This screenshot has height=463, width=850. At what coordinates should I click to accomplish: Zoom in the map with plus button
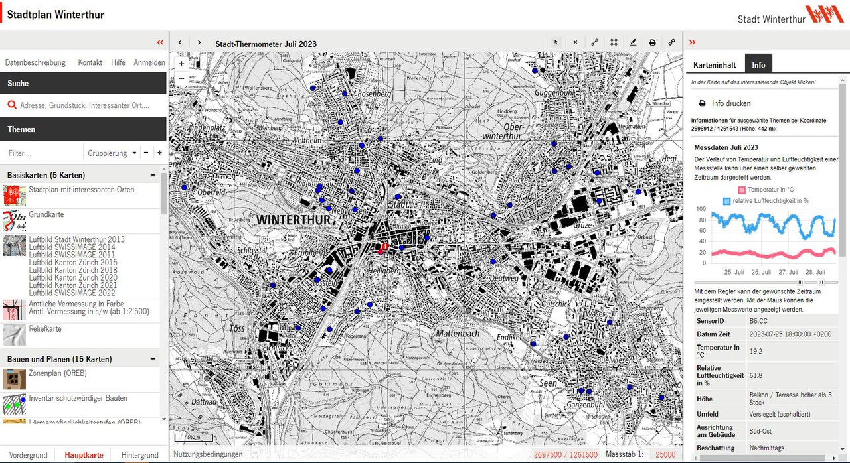pos(181,64)
